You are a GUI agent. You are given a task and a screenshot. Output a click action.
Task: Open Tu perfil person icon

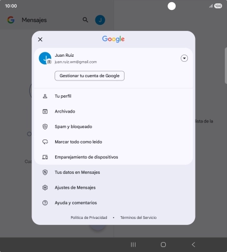click(x=45, y=96)
